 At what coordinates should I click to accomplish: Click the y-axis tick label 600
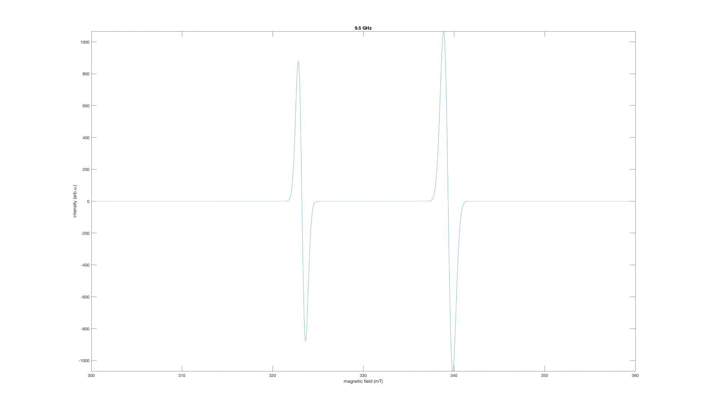86,106
